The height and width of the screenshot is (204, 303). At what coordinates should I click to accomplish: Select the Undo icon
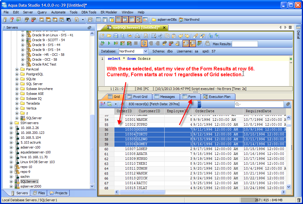[x=181, y=36]
